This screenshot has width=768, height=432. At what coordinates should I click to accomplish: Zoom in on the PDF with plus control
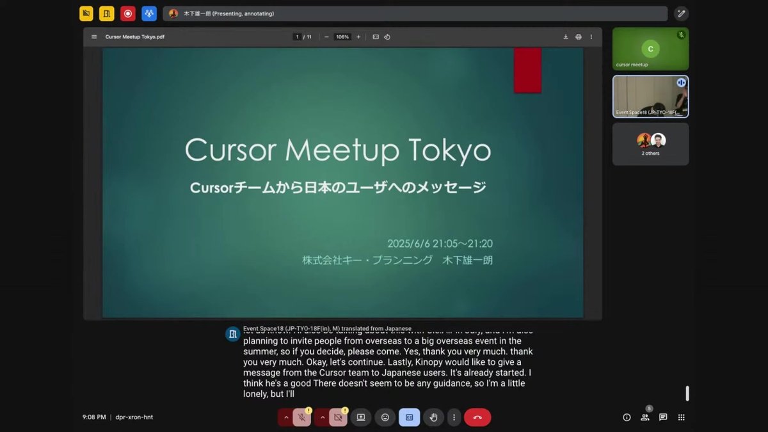(358, 36)
